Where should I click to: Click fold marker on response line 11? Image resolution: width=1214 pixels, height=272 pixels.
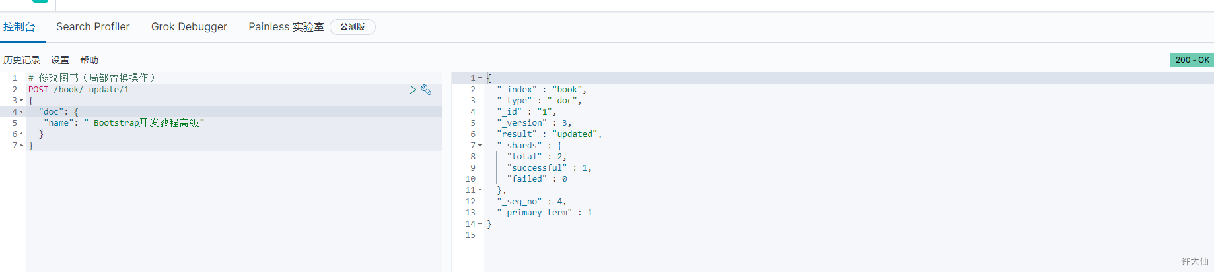click(480, 190)
